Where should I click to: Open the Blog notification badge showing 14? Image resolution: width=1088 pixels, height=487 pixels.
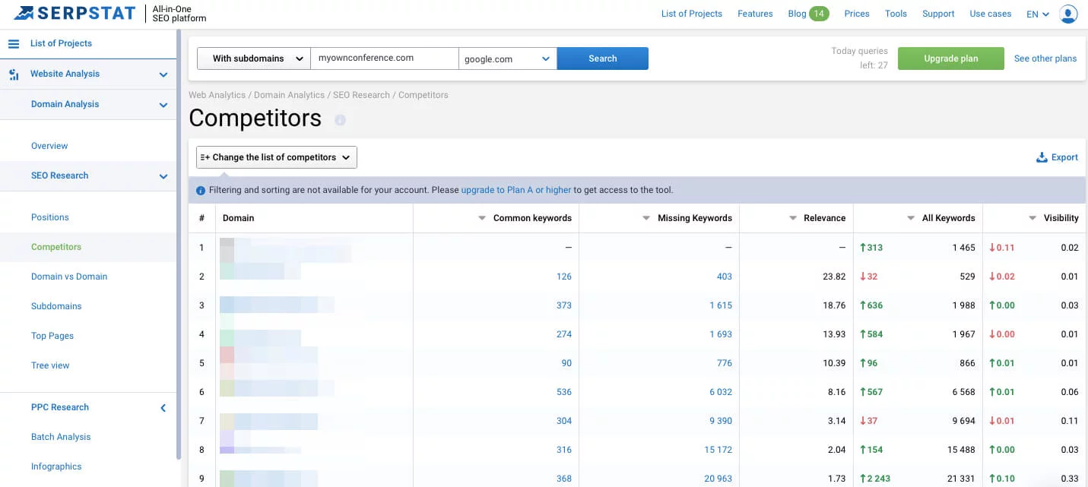point(819,14)
